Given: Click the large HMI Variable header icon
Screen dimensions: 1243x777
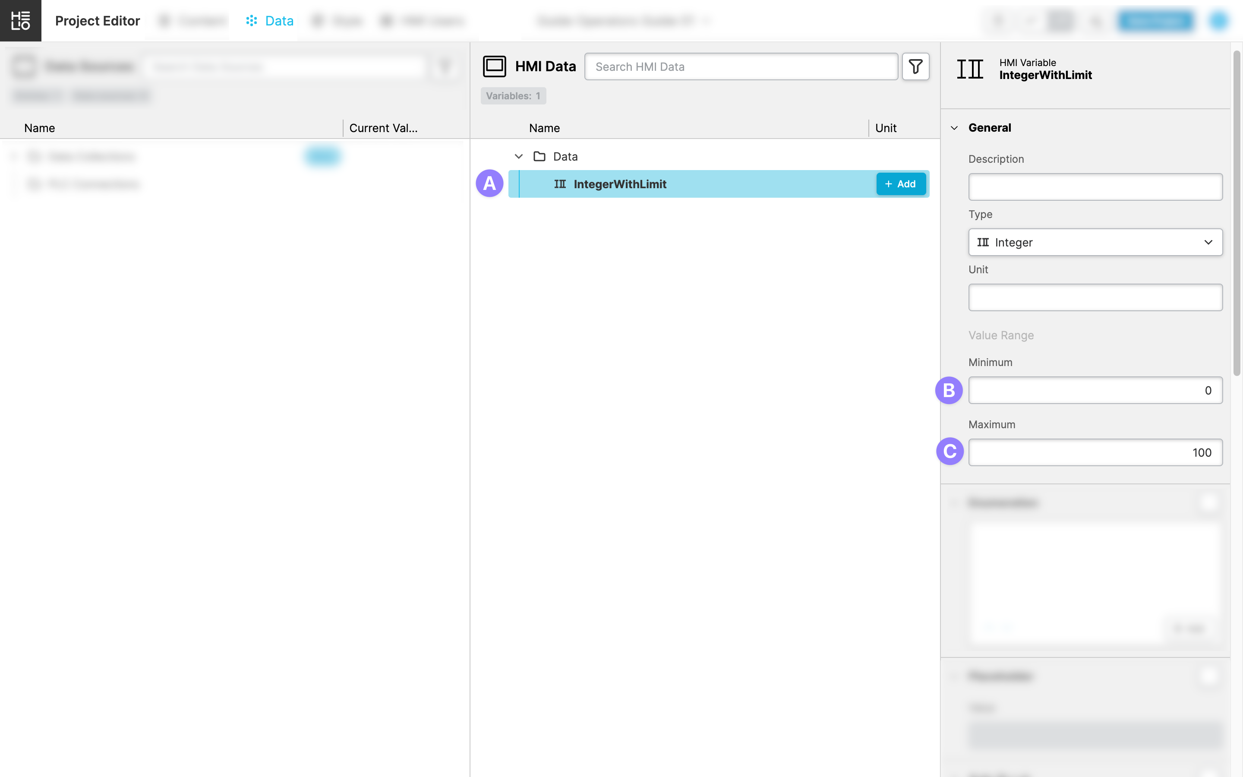Looking at the screenshot, I should click(970, 69).
